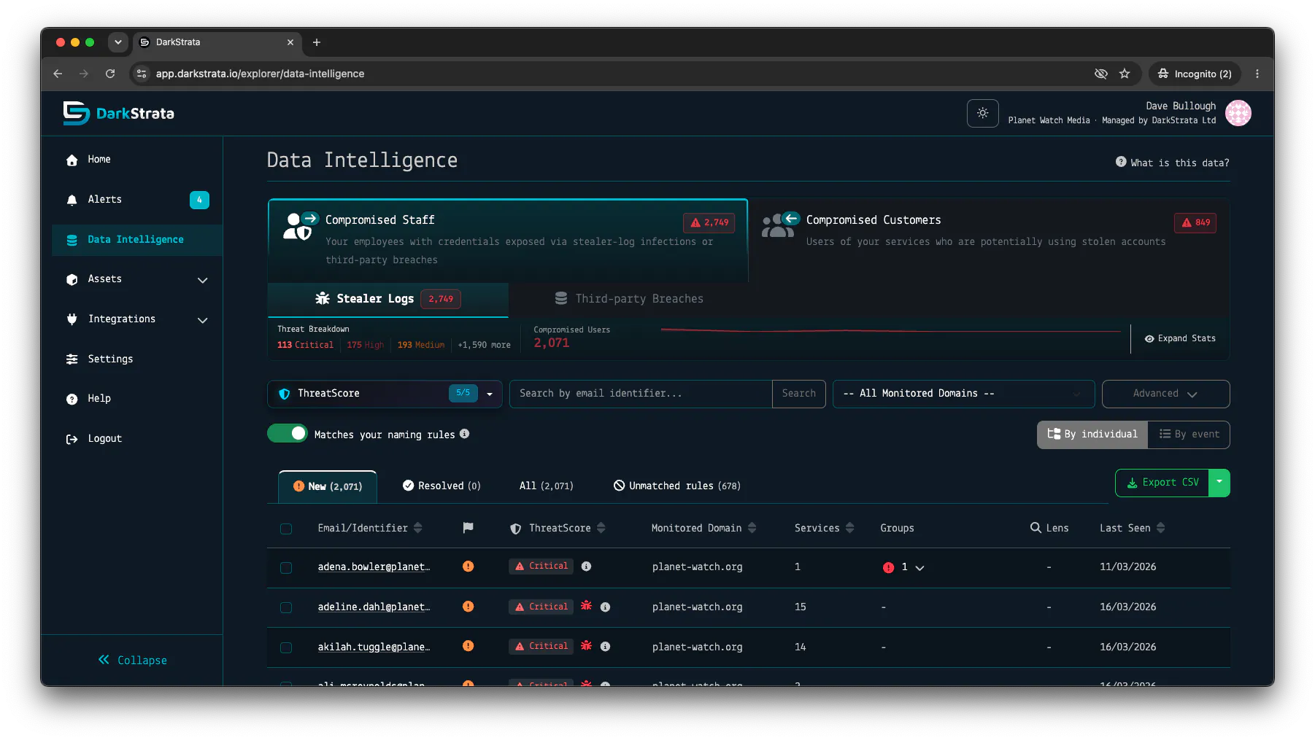Check the select-all checkbox in table header
1315x740 pixels.
click(x=286, y=529)
